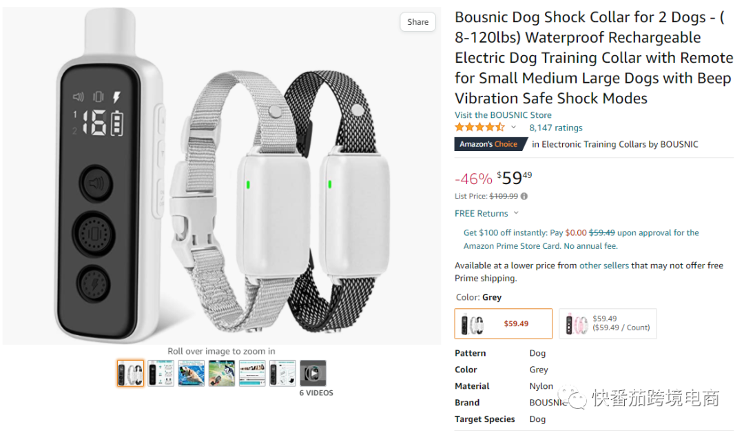Click the main product image of collars

tap(222, 175)
